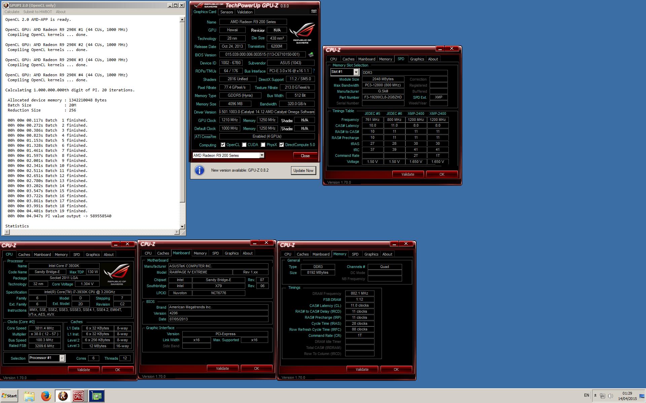
Task: Activate GPU-Z graphics card taskbar icon
Action: 97,396
